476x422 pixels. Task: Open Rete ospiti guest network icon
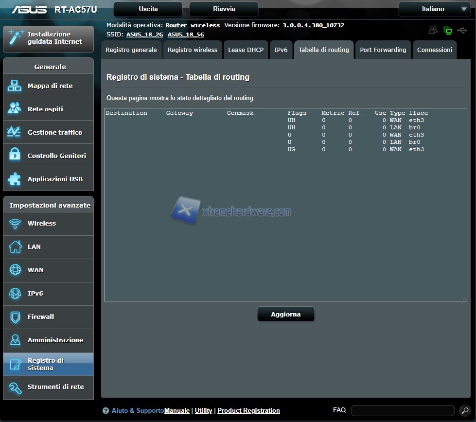tap(15, 109)
